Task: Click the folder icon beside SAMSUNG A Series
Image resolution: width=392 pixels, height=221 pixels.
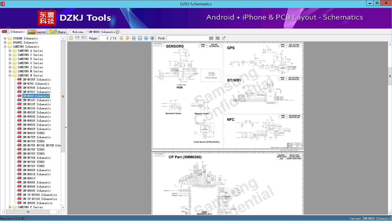Action: [x=15, y=51]
